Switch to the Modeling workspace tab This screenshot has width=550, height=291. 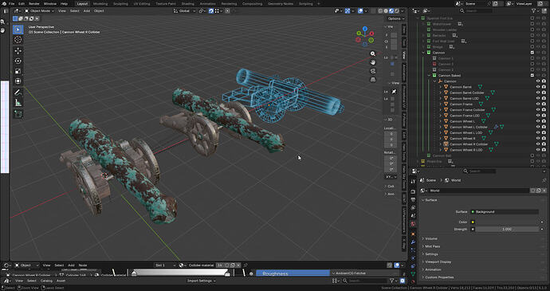[x=100, y=3]
